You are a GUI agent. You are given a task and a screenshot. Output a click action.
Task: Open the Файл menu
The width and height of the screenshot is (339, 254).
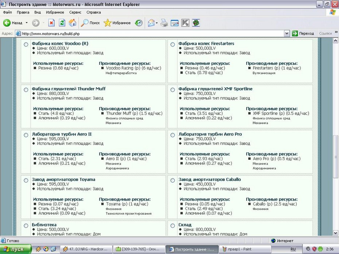(7, 12)
